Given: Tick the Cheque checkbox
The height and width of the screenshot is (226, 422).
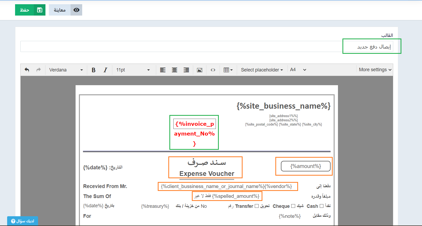Looking at the screenshot, I should coord(293,206).
